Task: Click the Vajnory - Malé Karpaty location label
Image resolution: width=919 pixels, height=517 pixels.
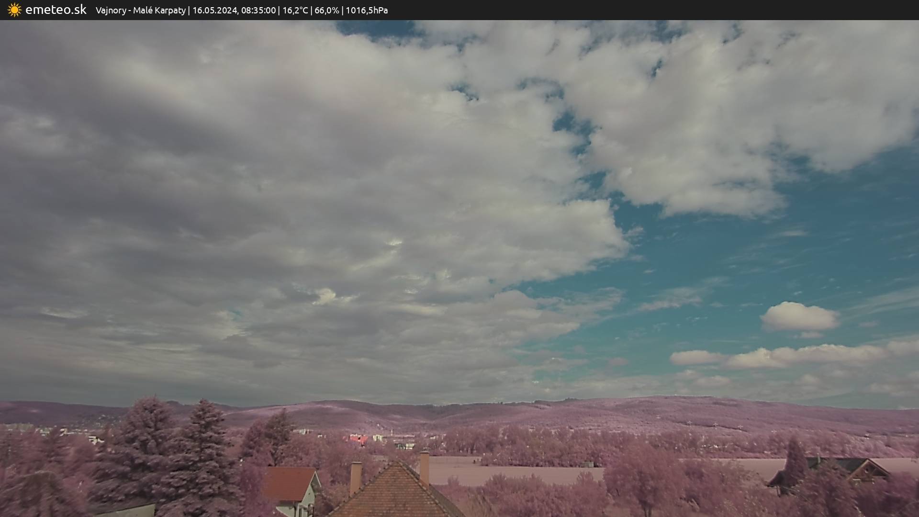Action: click(x=140, y=11)
